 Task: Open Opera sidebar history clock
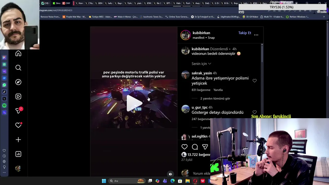pos(4,156)
